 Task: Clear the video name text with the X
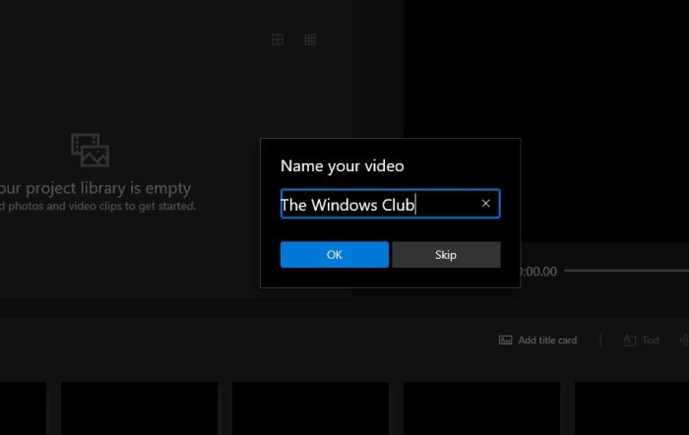click(x=485, y=204)
